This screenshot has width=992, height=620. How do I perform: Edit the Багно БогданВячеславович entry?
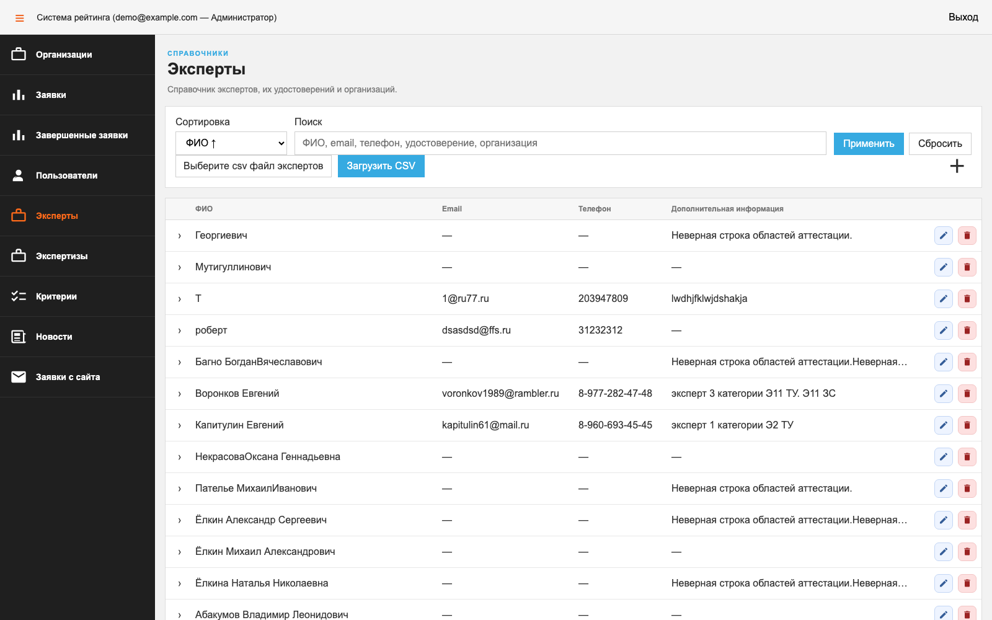943,362
